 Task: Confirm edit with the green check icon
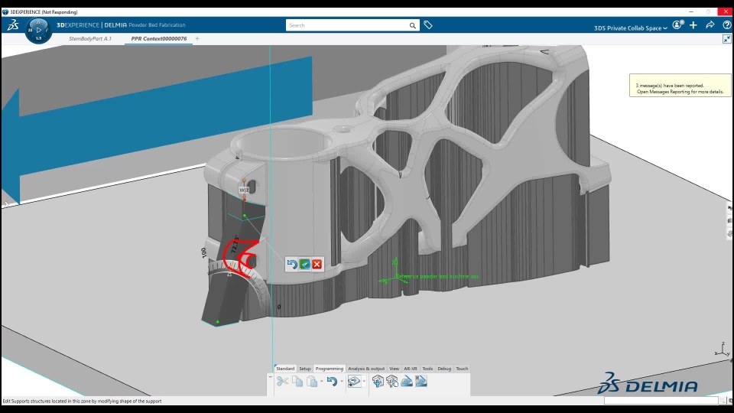[x=305, y=265]
